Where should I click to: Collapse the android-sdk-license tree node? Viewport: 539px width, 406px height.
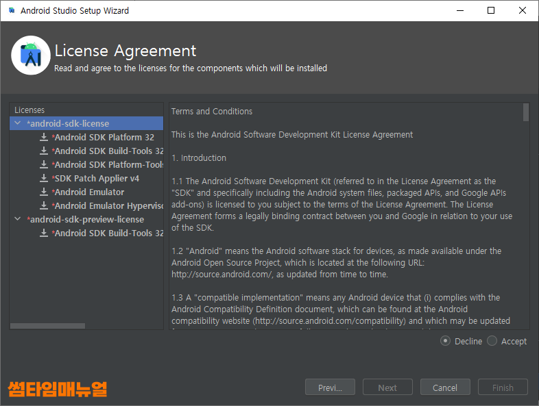point(18,123)
